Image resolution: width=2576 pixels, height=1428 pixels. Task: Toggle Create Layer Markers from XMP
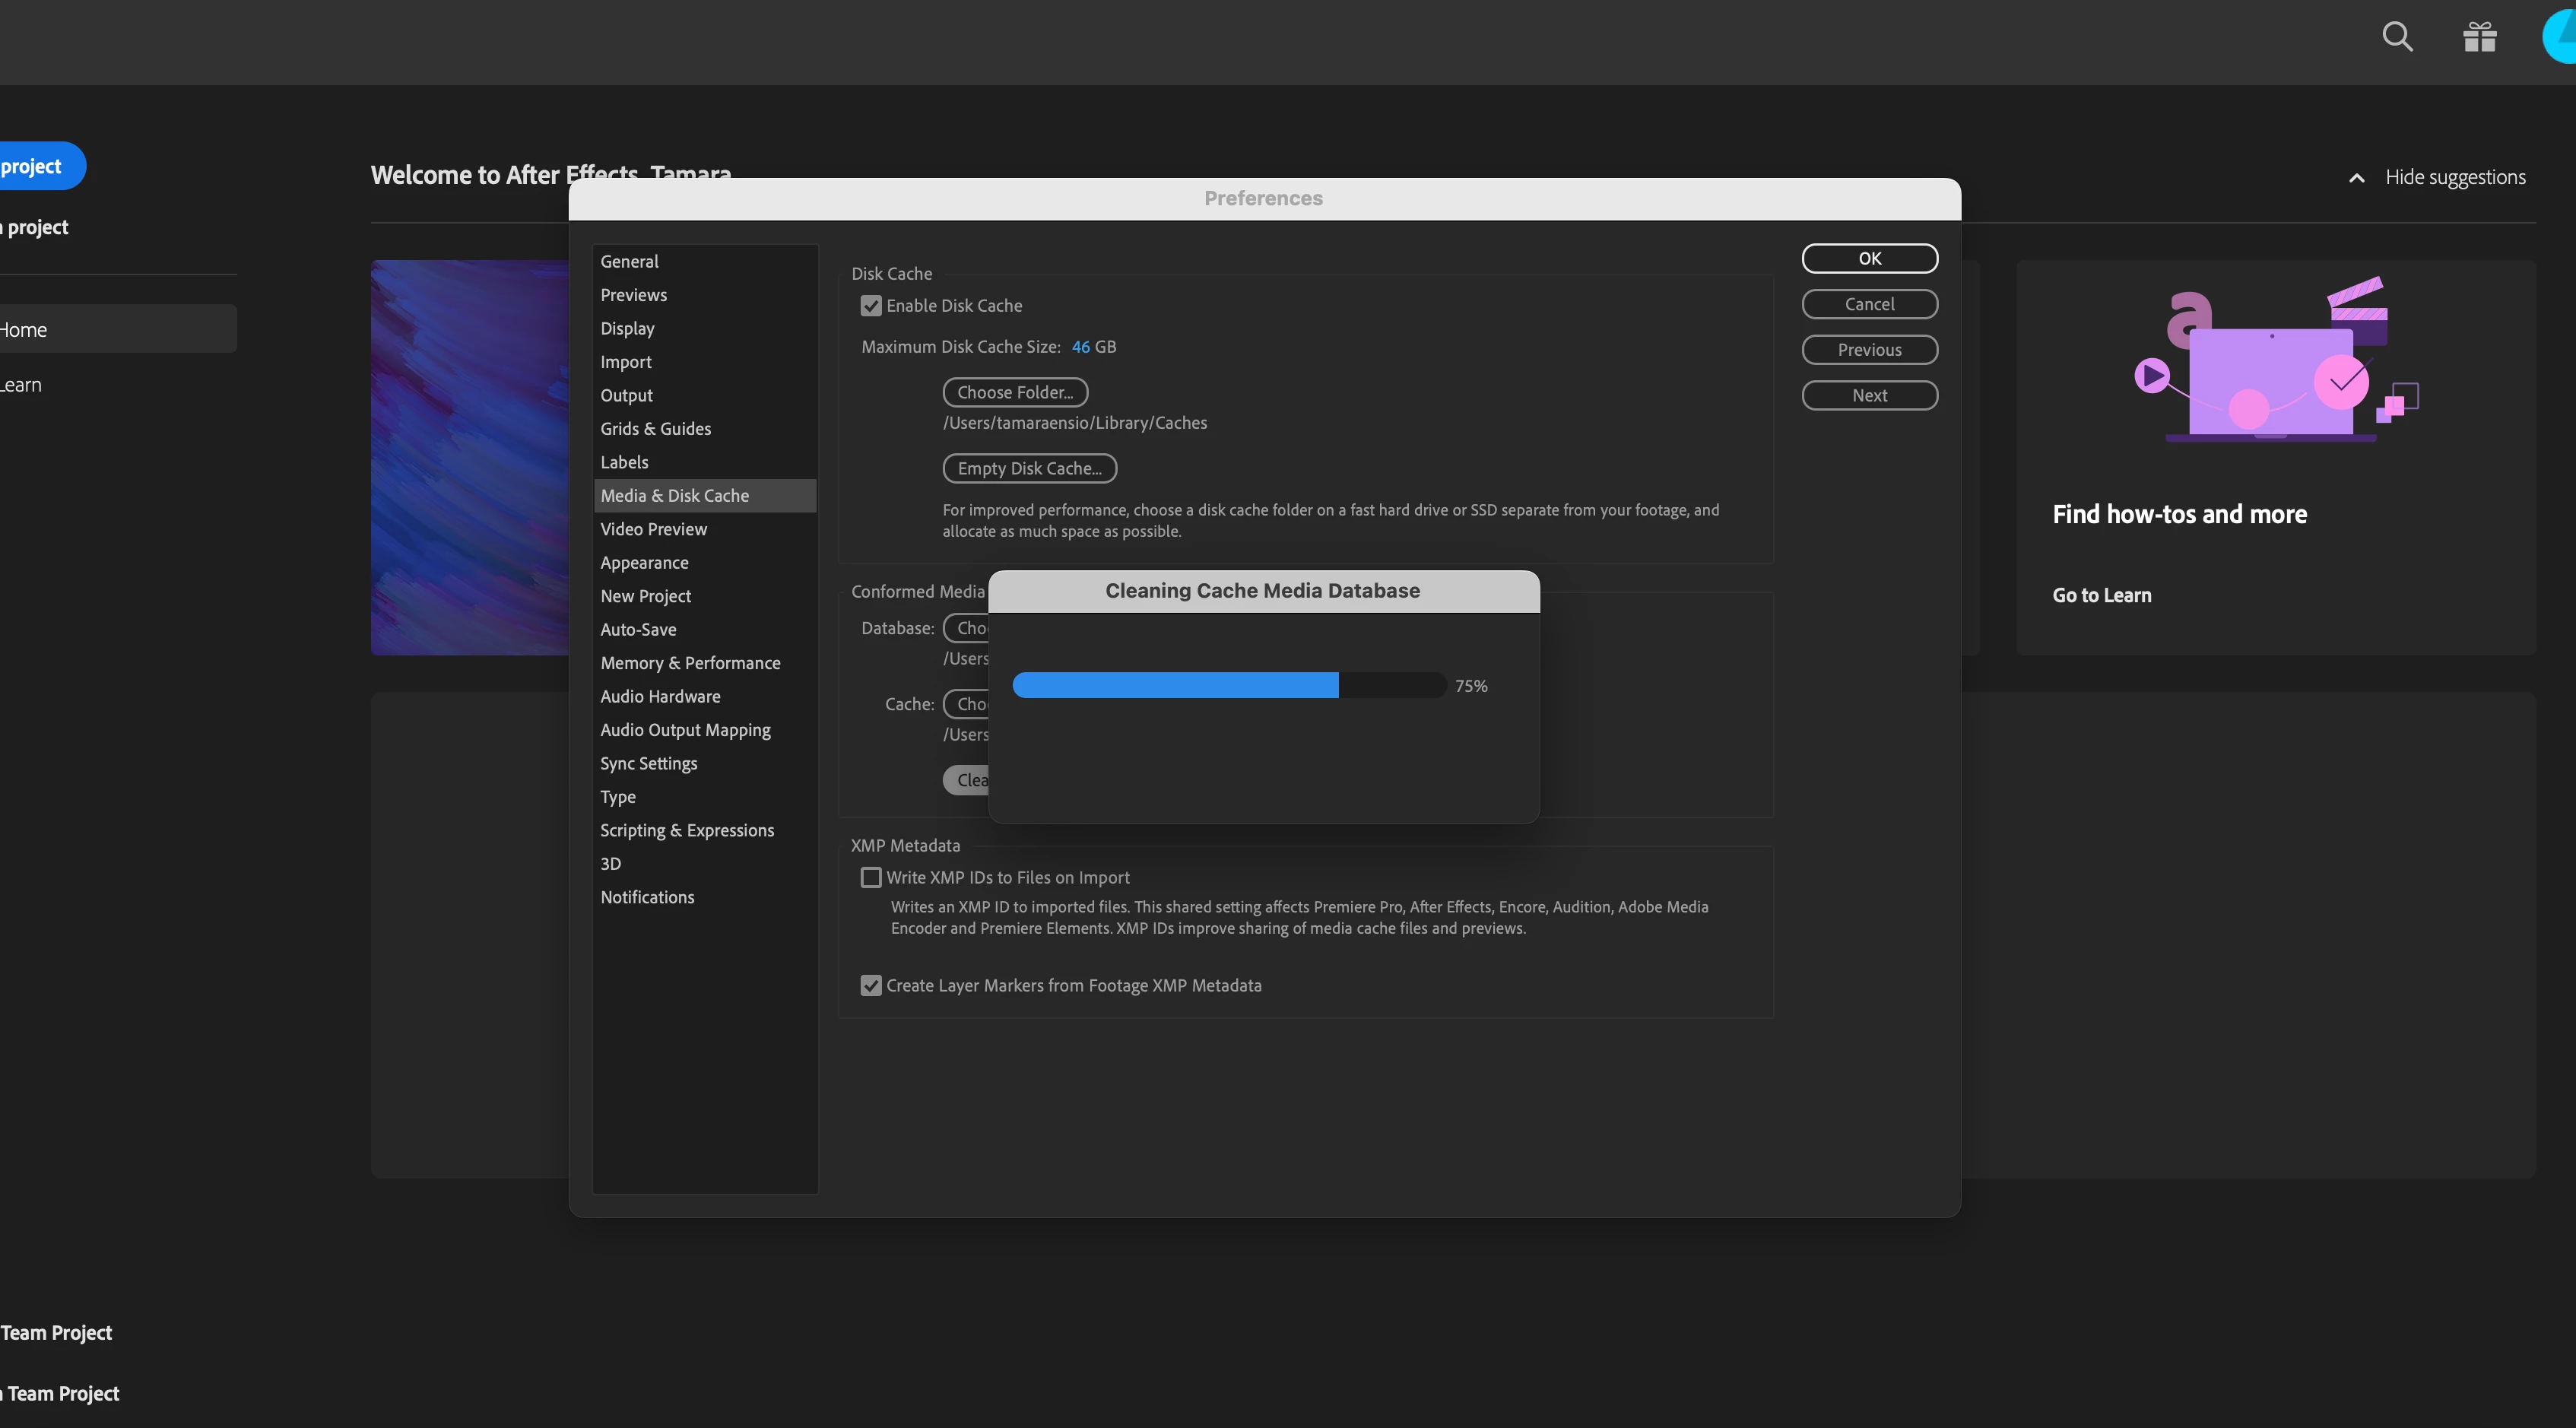tap(871, 986)
